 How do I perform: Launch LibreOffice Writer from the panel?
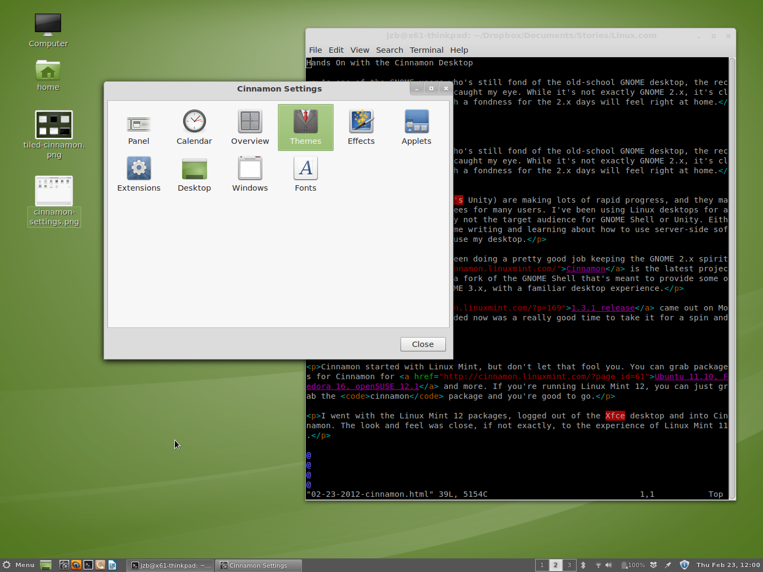[112, 565]
